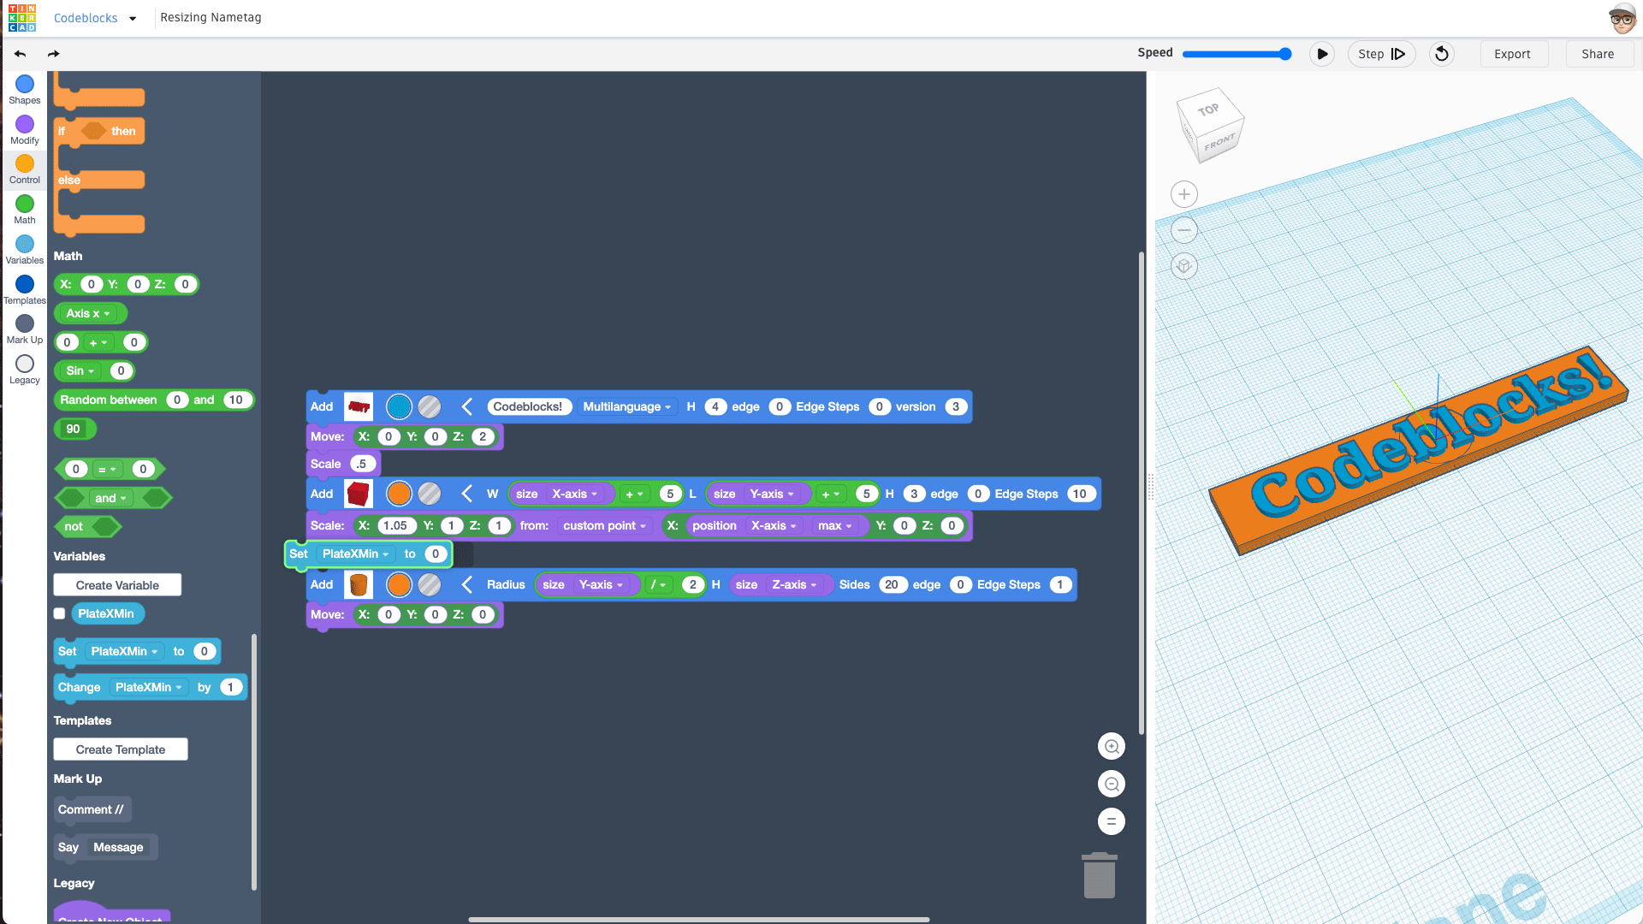Expand the Codeblocks app dropdown

(x=133, y=18)
